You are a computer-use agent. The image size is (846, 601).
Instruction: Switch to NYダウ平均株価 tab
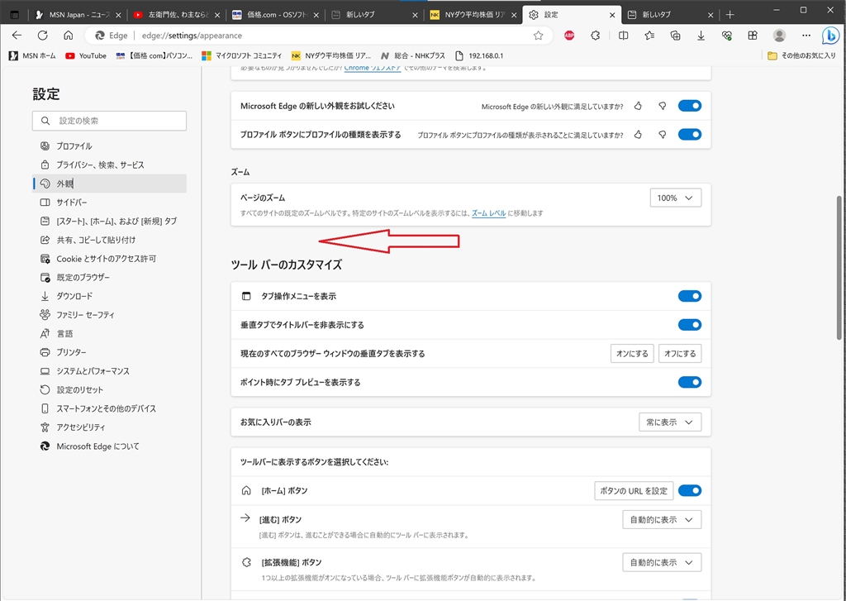click(x=475, y=15)
